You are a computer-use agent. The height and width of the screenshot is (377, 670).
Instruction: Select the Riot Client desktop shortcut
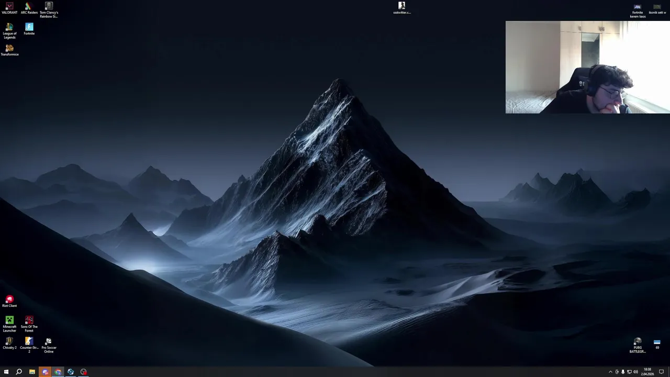point(9,302)
